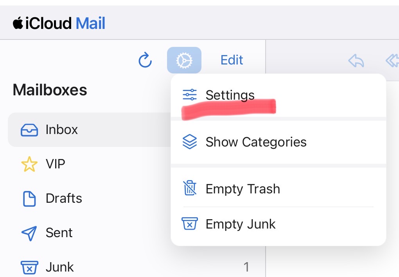Click the yellow VIP star icon

pos(29,164)
